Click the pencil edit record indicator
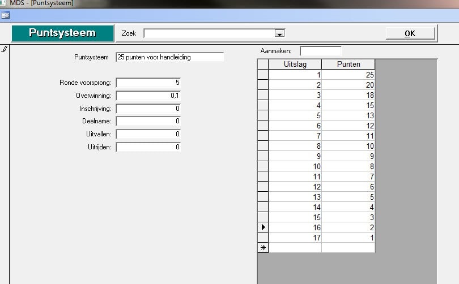Viewport: 459px width, 284px height. (5, 49)
